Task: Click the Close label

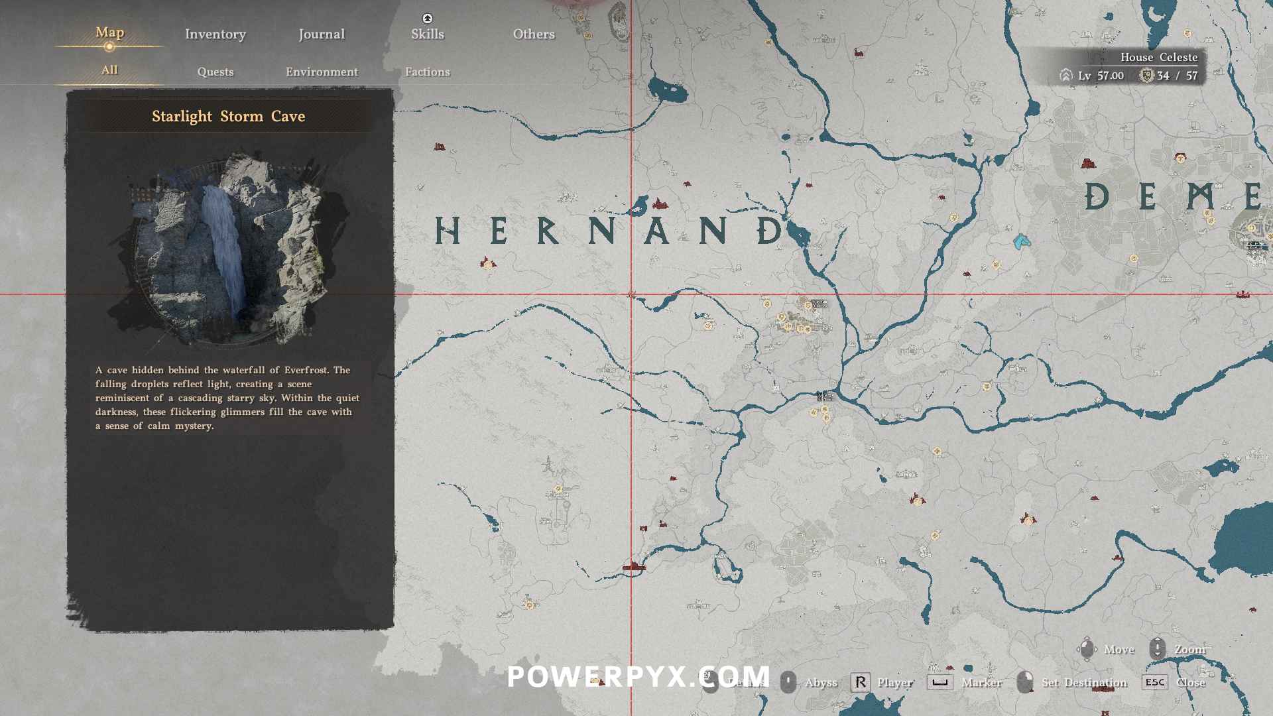Action: [1190, 683]
